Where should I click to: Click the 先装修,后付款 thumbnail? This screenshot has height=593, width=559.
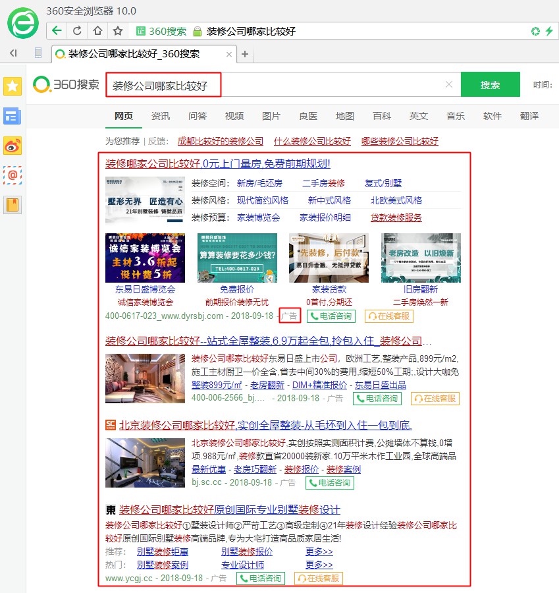pyautogui.click(x=329, y=258)
